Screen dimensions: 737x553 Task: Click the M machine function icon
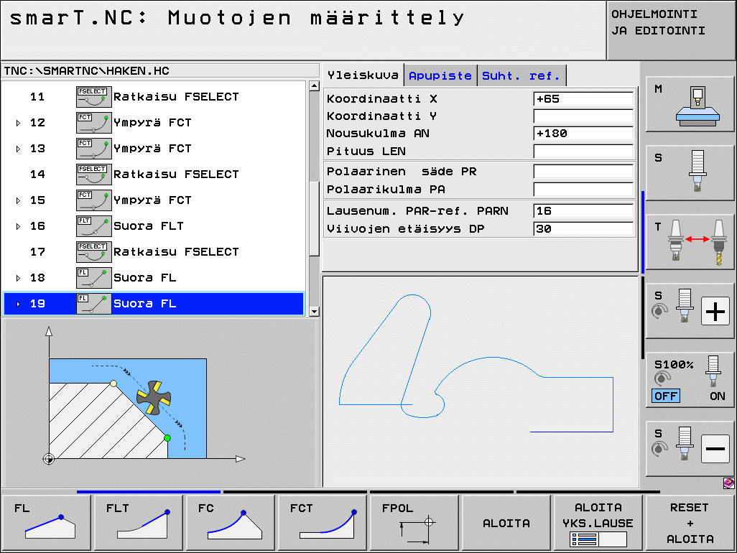pos(690,104)
